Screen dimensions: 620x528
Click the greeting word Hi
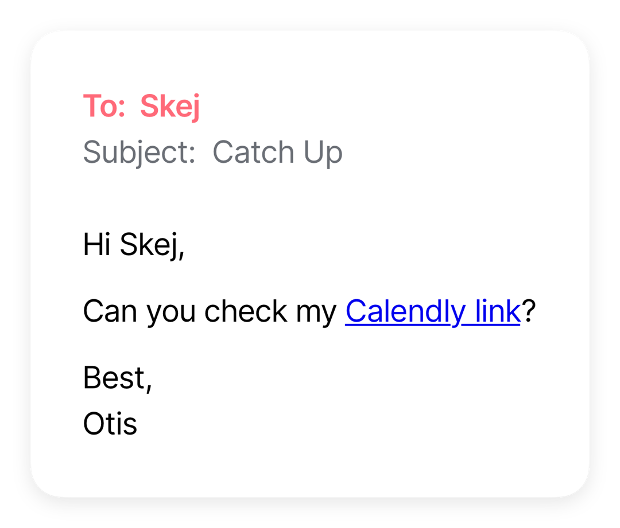[97, 244]
